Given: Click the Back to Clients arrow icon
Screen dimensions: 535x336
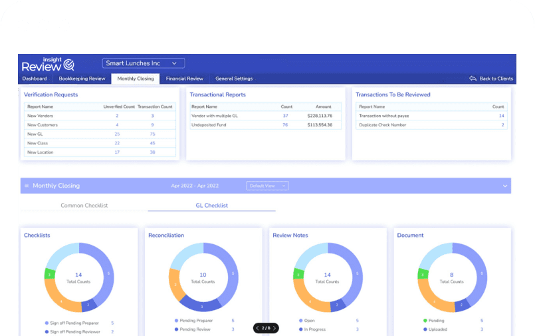Looking at the screenshot, I should 473,79.
